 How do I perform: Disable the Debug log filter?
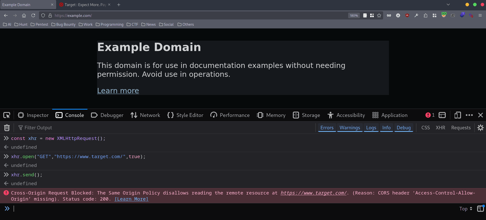(x=403, y=128)
